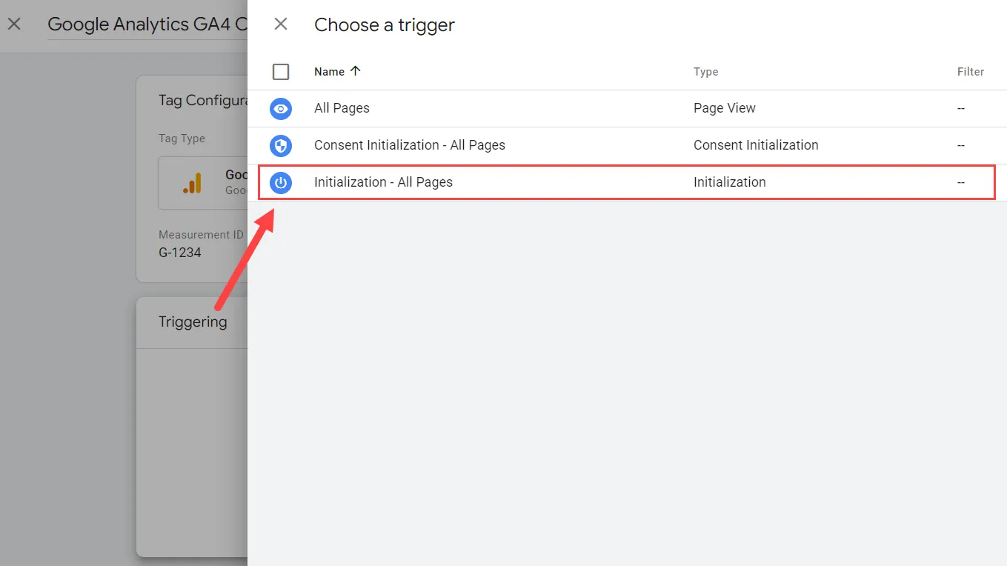This screenshot has height=566, width=1007.
Task: Edit the tag name Google Analytics GA4
Action: (147, 24)
